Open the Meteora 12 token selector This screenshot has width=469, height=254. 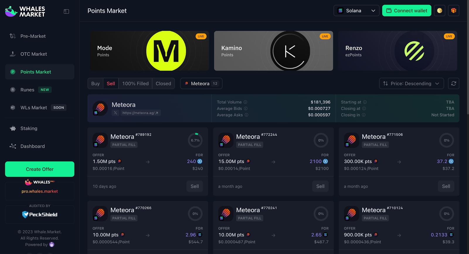click(201, 84)
